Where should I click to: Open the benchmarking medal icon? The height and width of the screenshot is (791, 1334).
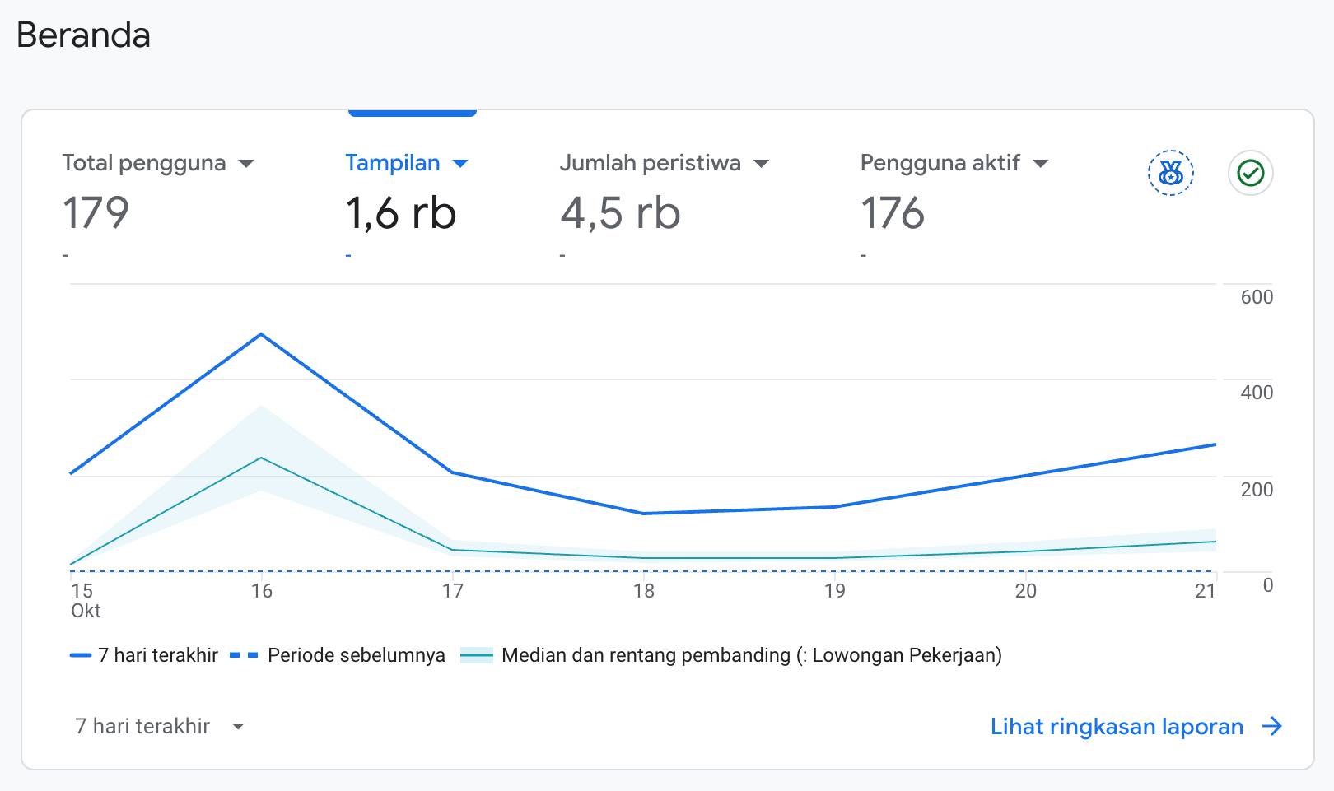click(1170, 173)
